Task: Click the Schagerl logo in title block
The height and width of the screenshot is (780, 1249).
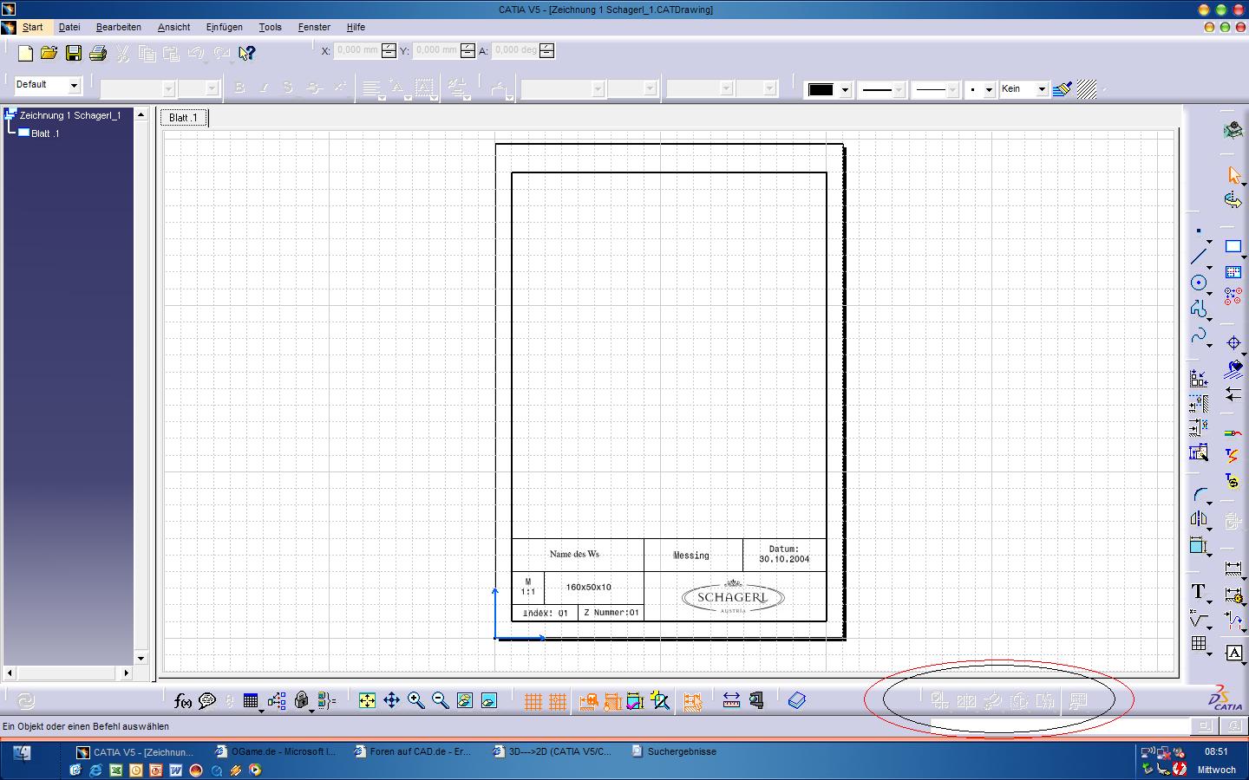Action: click(x=733, y=597)
